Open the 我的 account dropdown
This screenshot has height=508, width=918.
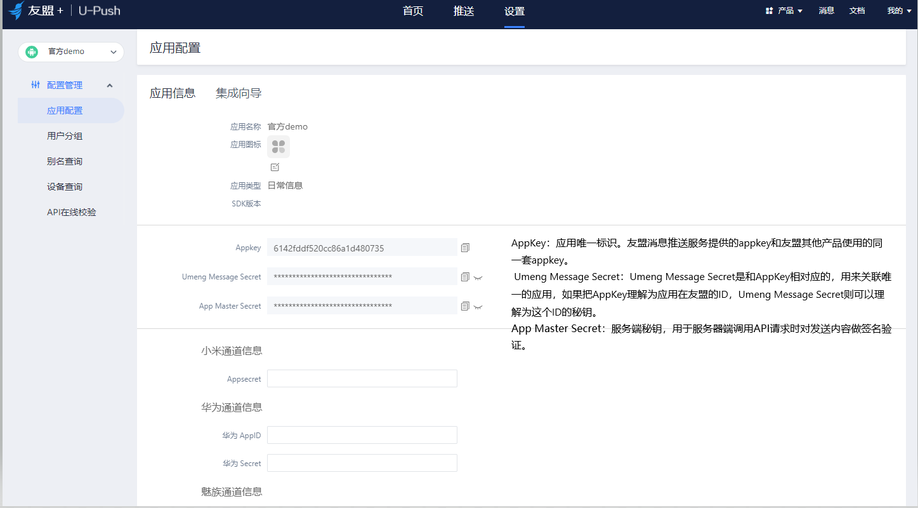point(899,11)
